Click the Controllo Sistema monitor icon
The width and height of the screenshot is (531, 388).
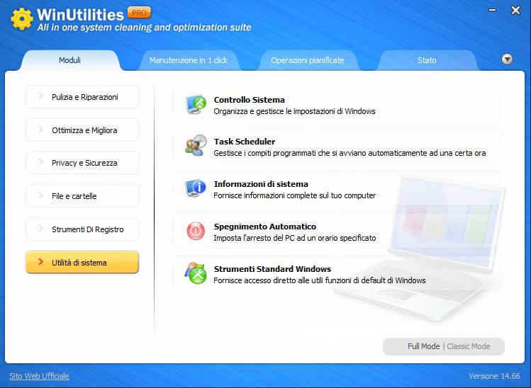tap(196, 104)
